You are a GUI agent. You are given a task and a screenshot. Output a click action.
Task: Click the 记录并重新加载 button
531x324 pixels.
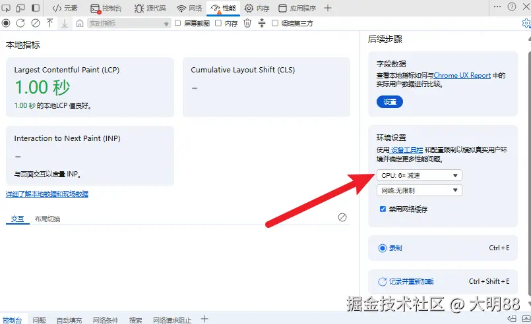pyautogui.click(x=443, y=281)
